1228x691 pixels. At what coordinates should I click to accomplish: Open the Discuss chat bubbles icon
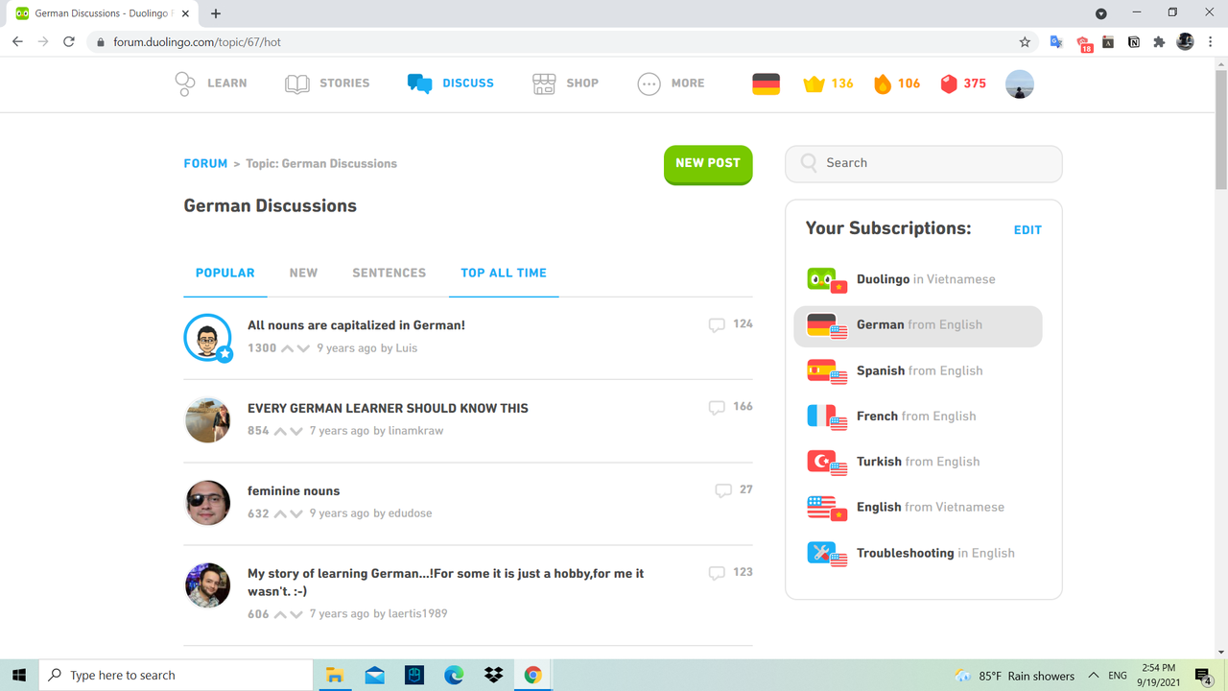point(419,83)
